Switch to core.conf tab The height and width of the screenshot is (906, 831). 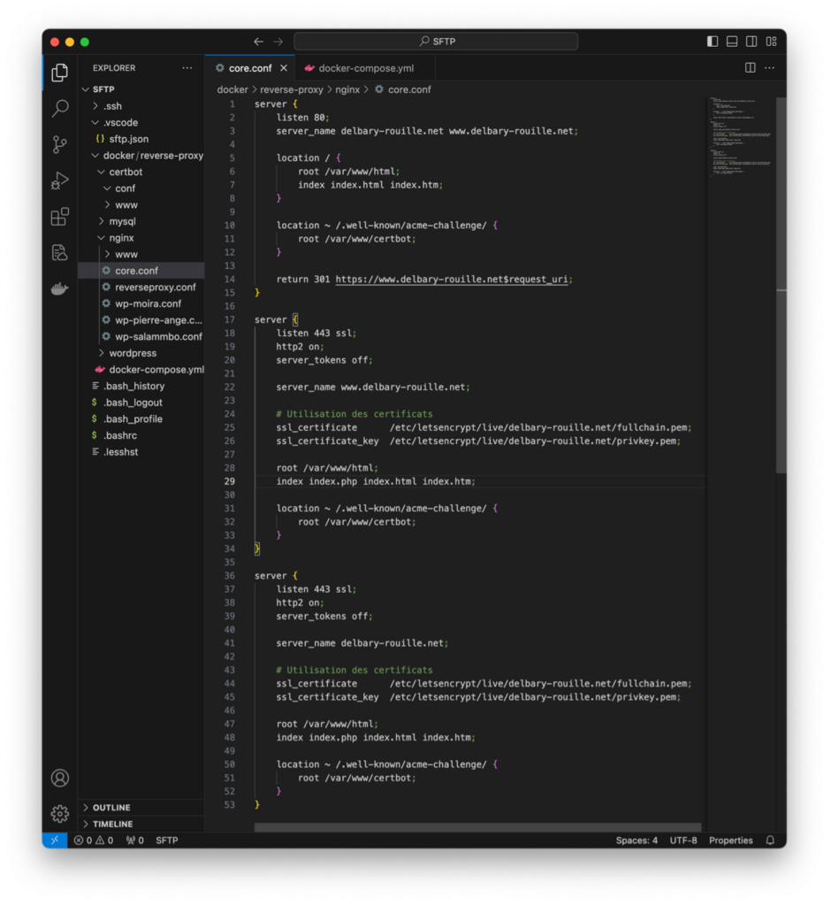249,68
